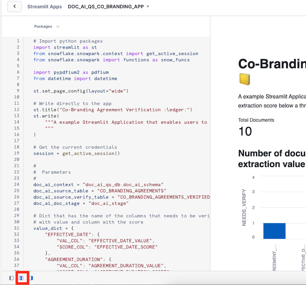Place cursor on the st.set_page_config line
The image size is (306, 285).
80,91
